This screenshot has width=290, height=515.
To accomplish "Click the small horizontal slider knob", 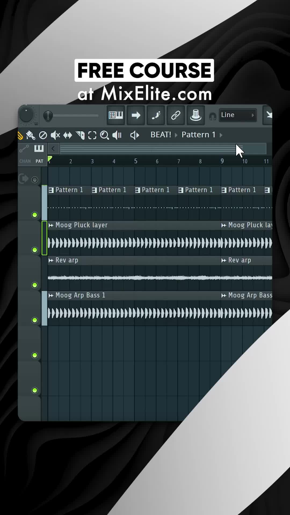I will (48, 116).
